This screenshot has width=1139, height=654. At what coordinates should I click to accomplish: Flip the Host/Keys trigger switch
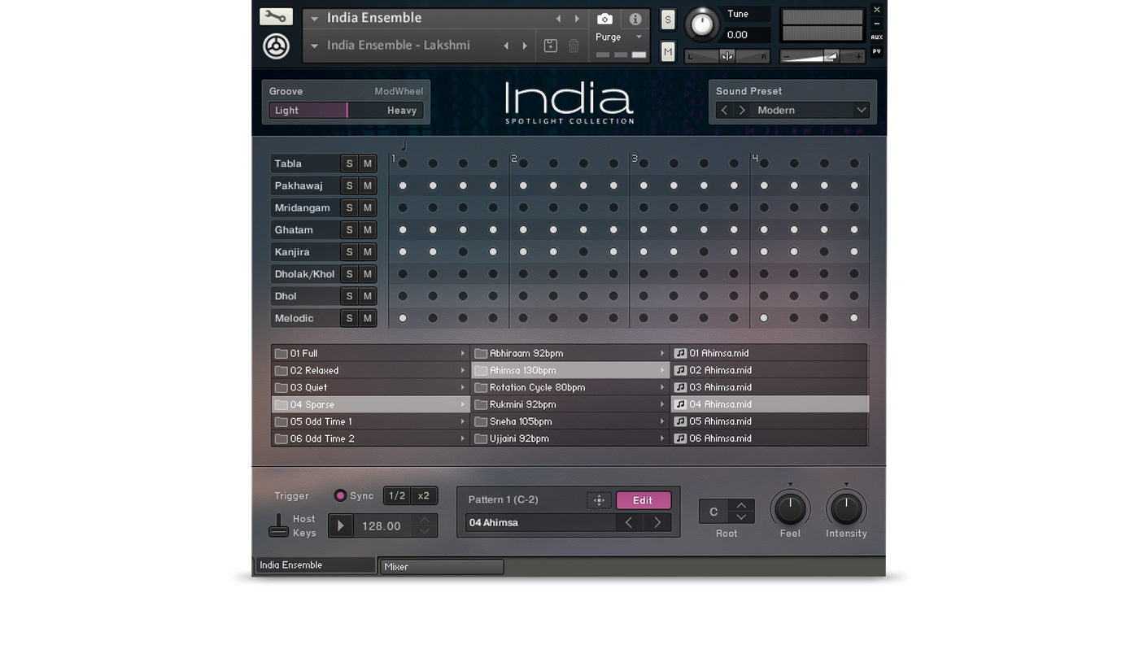278,525
